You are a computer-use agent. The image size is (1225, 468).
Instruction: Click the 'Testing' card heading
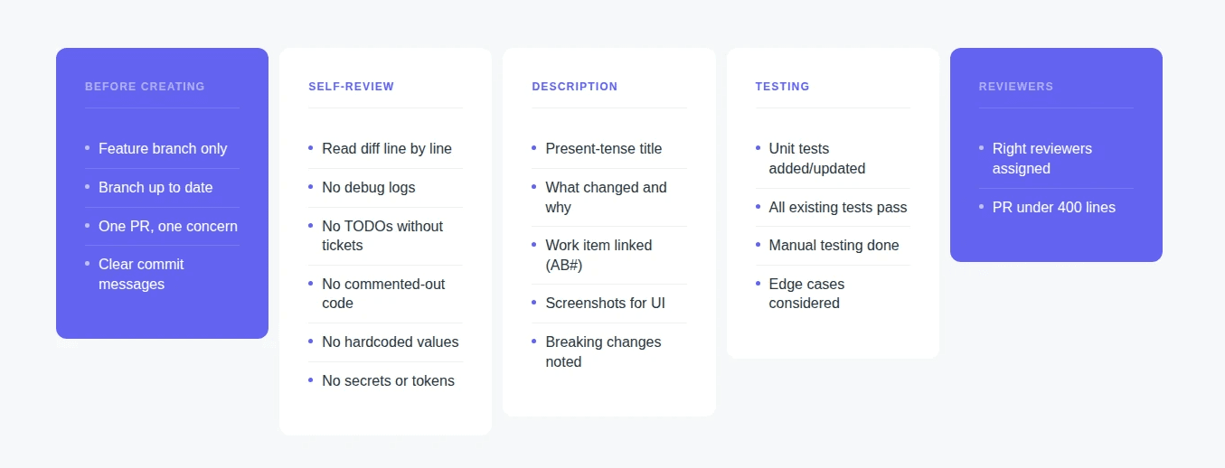pos(782,87)
